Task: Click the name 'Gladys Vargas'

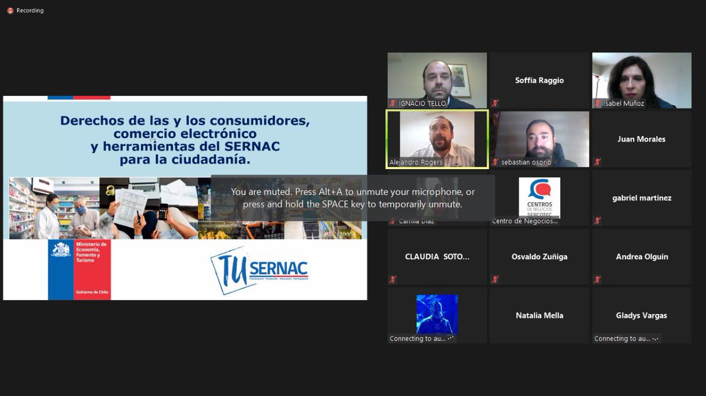Action: [x=642, y=316]
